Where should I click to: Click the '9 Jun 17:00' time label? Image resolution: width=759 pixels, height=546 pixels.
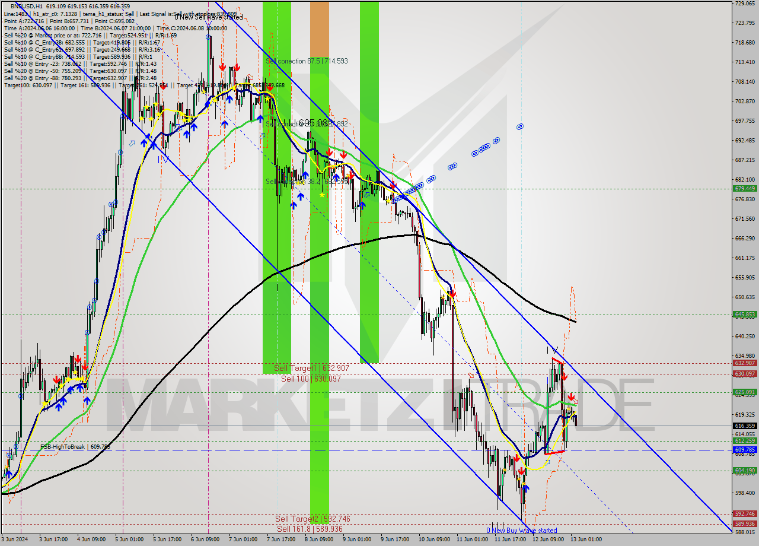point(396,539)
